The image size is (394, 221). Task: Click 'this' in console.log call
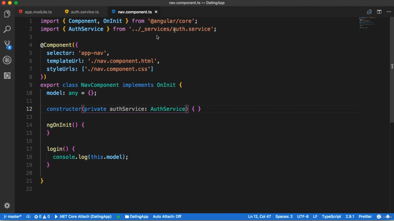tap(97, 157)
